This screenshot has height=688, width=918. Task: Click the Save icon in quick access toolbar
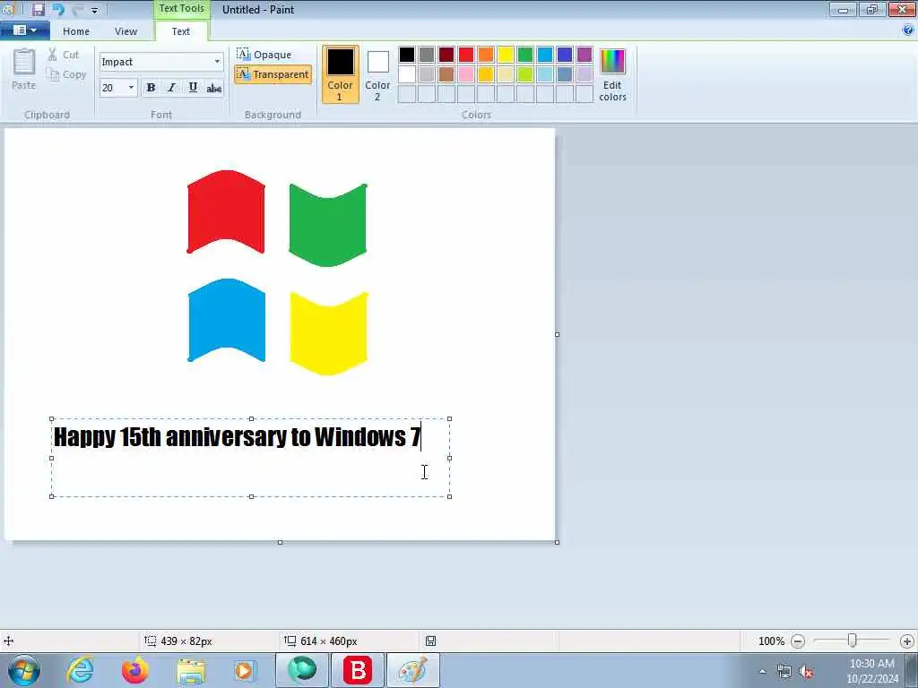[38, 9]
